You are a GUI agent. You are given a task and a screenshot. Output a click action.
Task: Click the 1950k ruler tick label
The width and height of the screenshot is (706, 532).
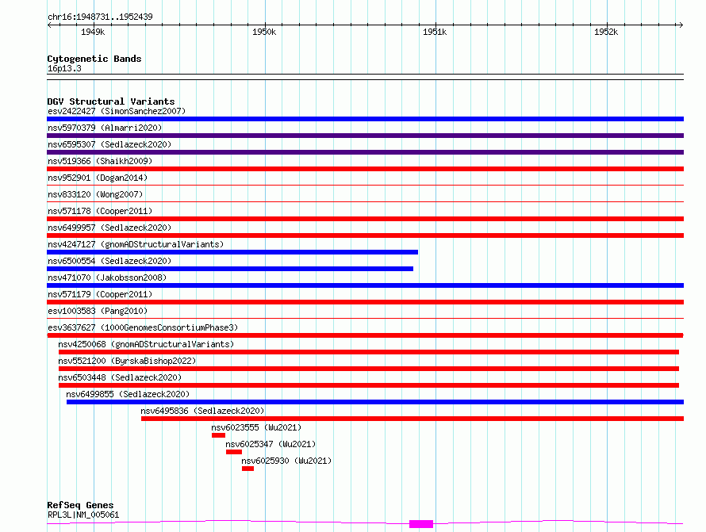tap(264, 32)
